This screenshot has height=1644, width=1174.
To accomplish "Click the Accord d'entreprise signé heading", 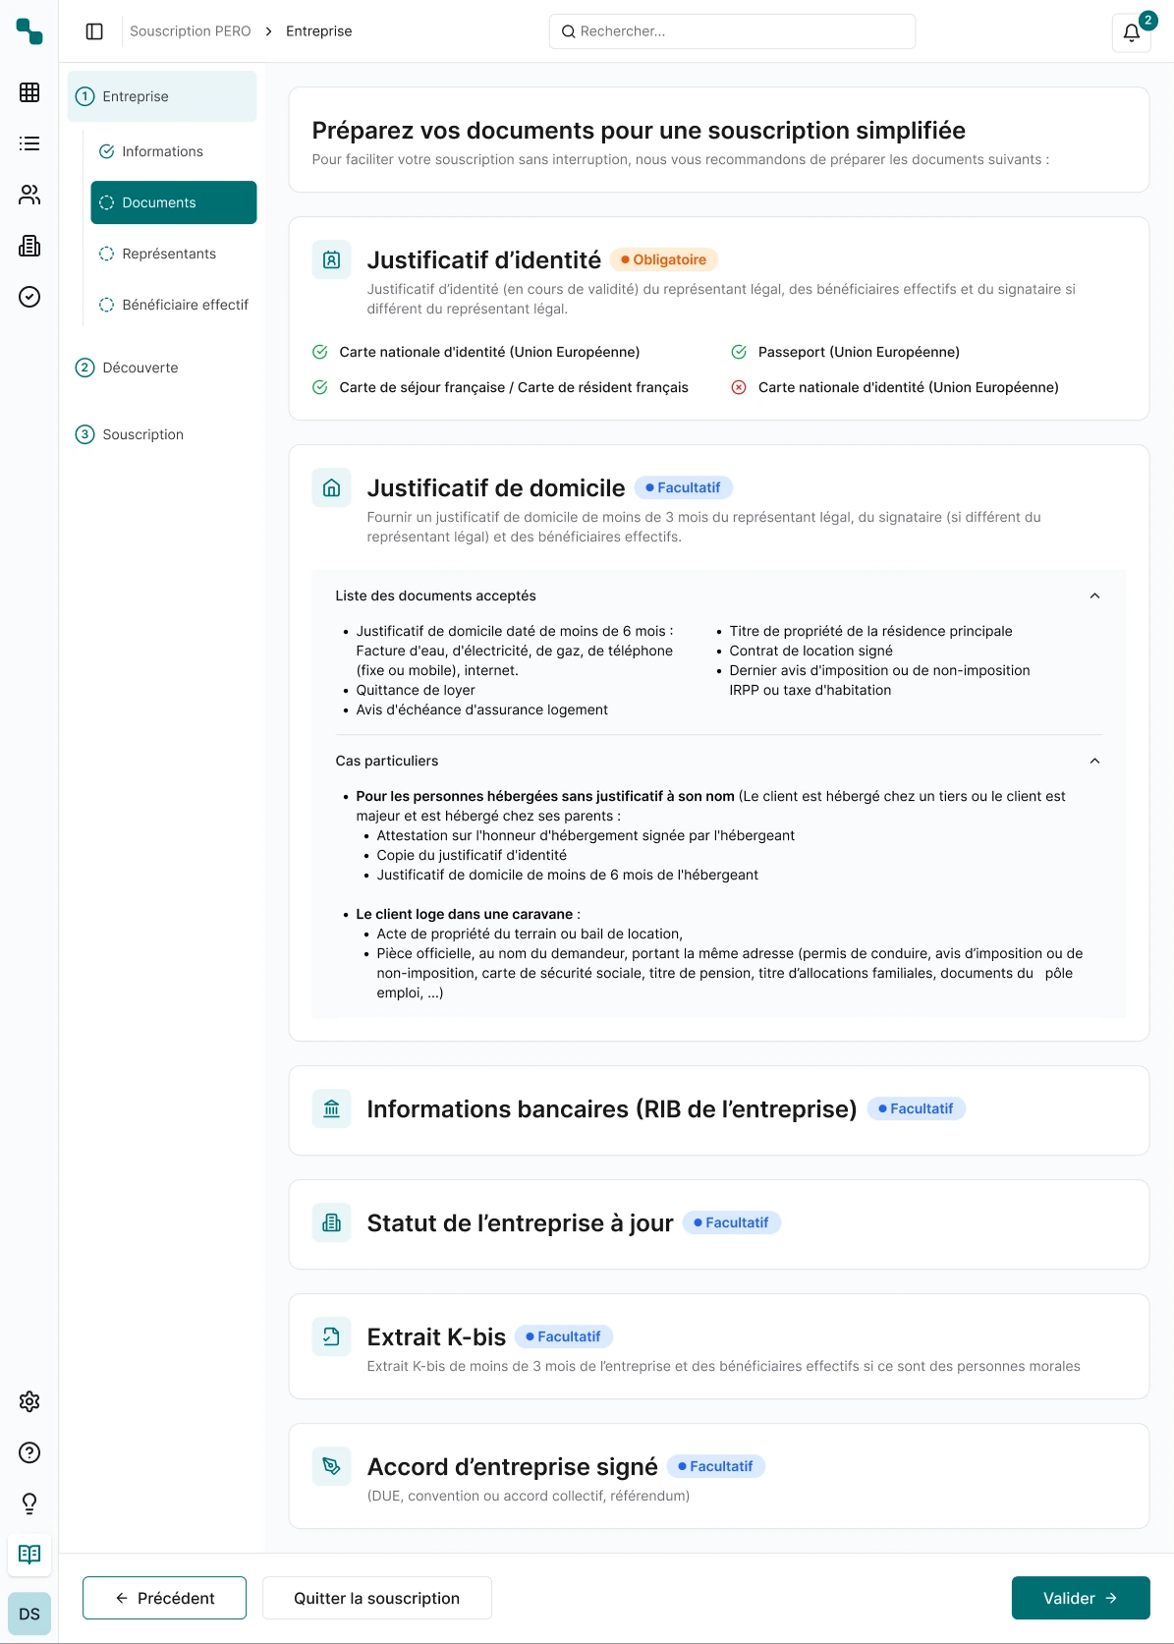I will 513,1467.
